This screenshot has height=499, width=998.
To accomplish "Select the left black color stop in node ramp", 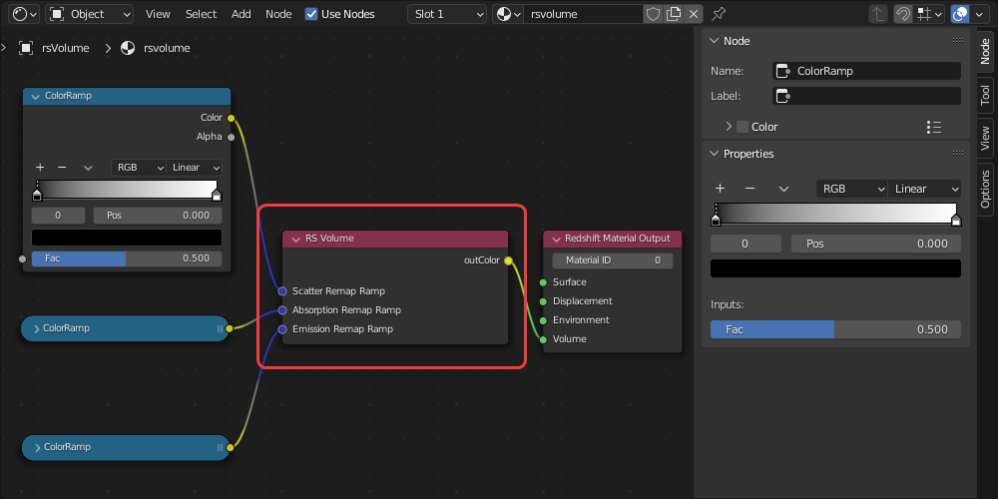I will [x=37, y=195].
